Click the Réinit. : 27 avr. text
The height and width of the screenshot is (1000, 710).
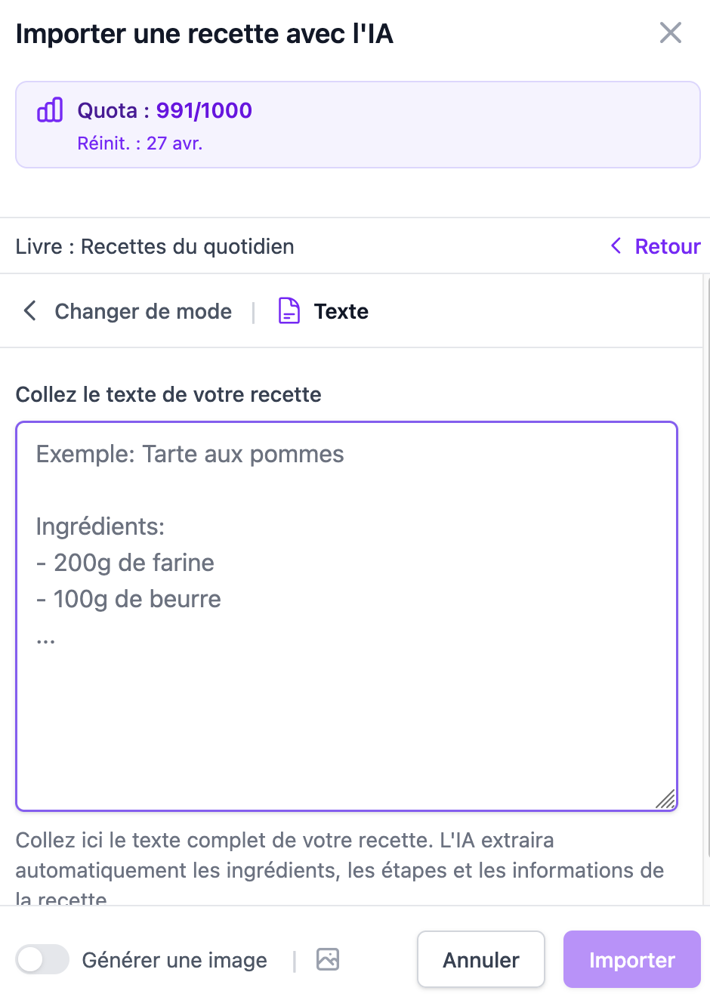click(139, 143)
